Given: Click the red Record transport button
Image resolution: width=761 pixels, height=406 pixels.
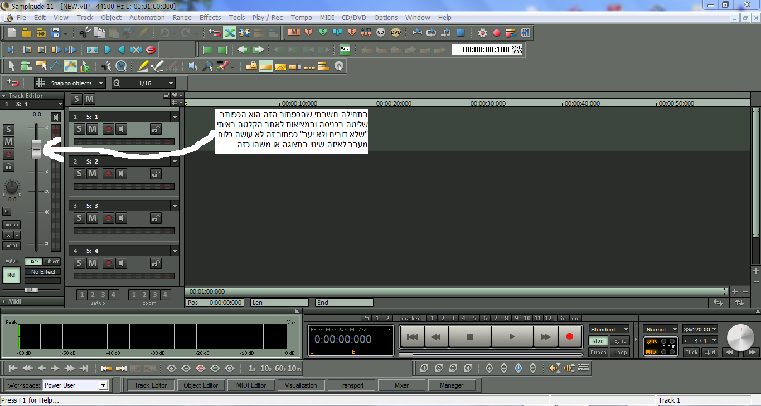Looking at the screenshot, I should pos(569,336).
